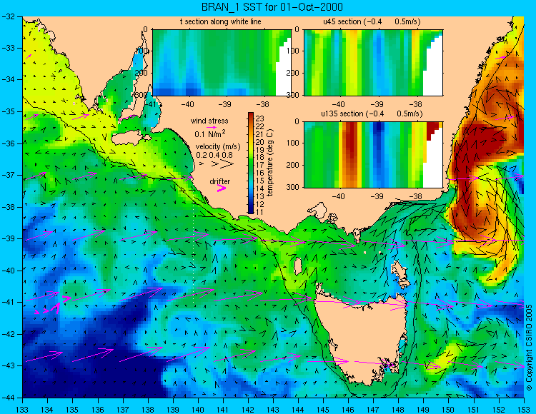The height and width of the screenshot is (414, 536).
Task: Click the 14 label on temperature scale
Action: pos(260,188)
